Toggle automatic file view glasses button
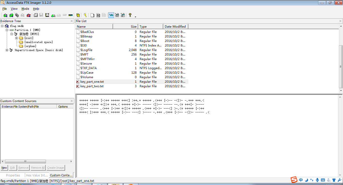The height and width of the screenshot is (185, 343). tap(111, 15)
